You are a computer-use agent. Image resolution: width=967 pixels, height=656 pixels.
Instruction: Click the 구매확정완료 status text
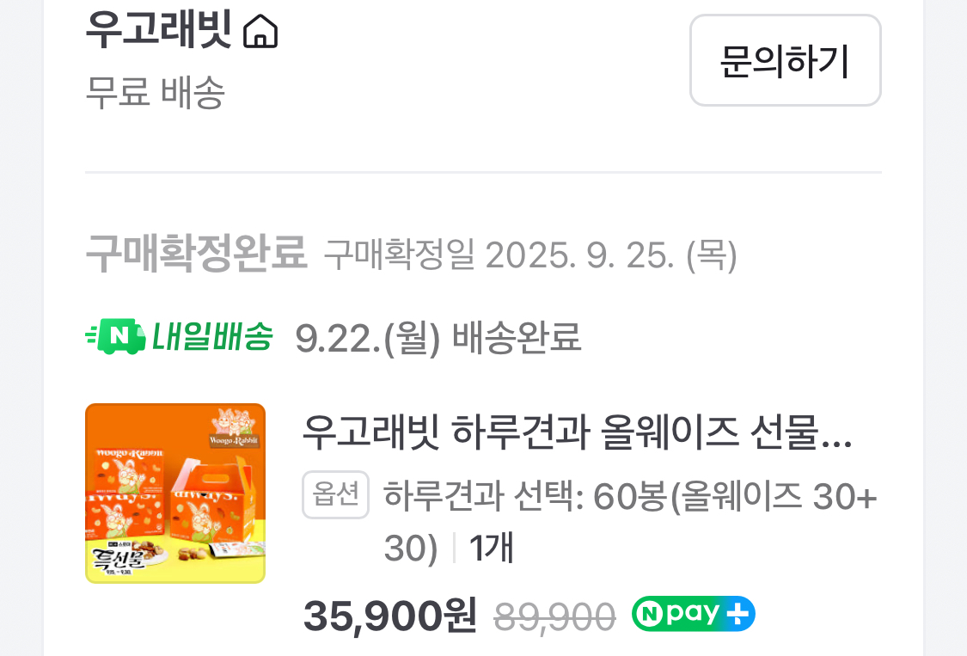coord(196,253)
